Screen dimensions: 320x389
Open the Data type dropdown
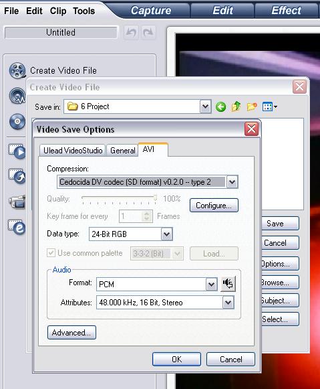[166, 234]
